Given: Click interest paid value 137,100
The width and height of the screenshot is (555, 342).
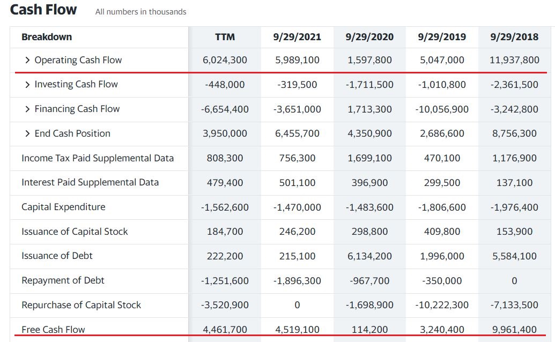Looking at the screenshot, I should coord(514,183).
